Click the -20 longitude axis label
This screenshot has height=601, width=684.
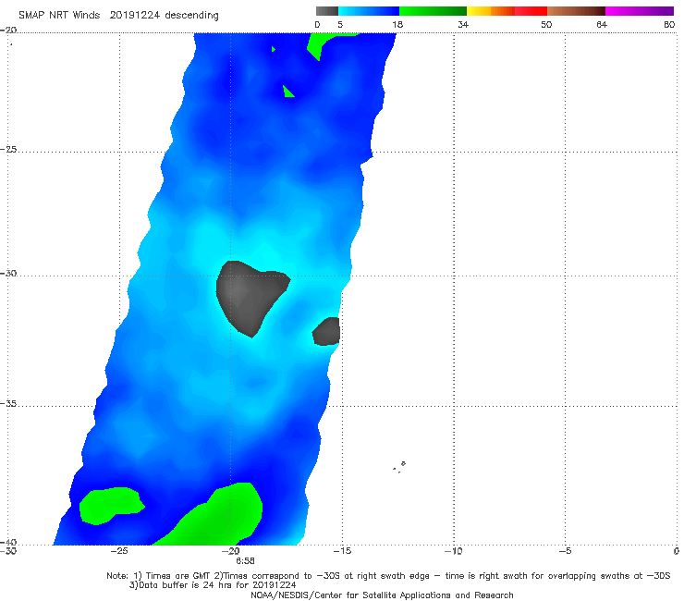(x=231, y=551)
